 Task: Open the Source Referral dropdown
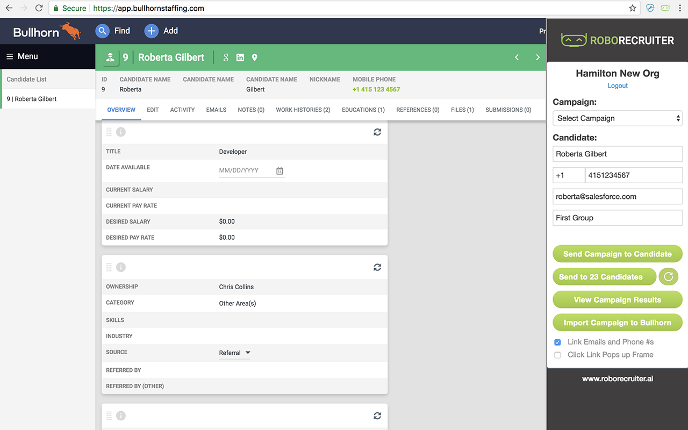(x=234, y=353)
